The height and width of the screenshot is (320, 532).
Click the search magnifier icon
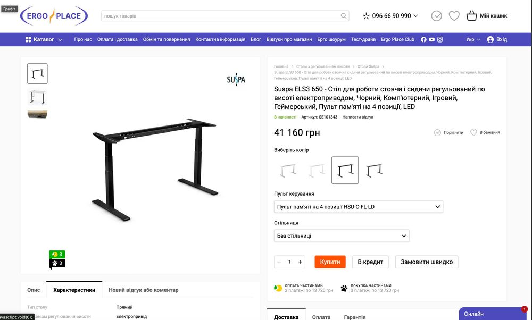tap(344, 16)
